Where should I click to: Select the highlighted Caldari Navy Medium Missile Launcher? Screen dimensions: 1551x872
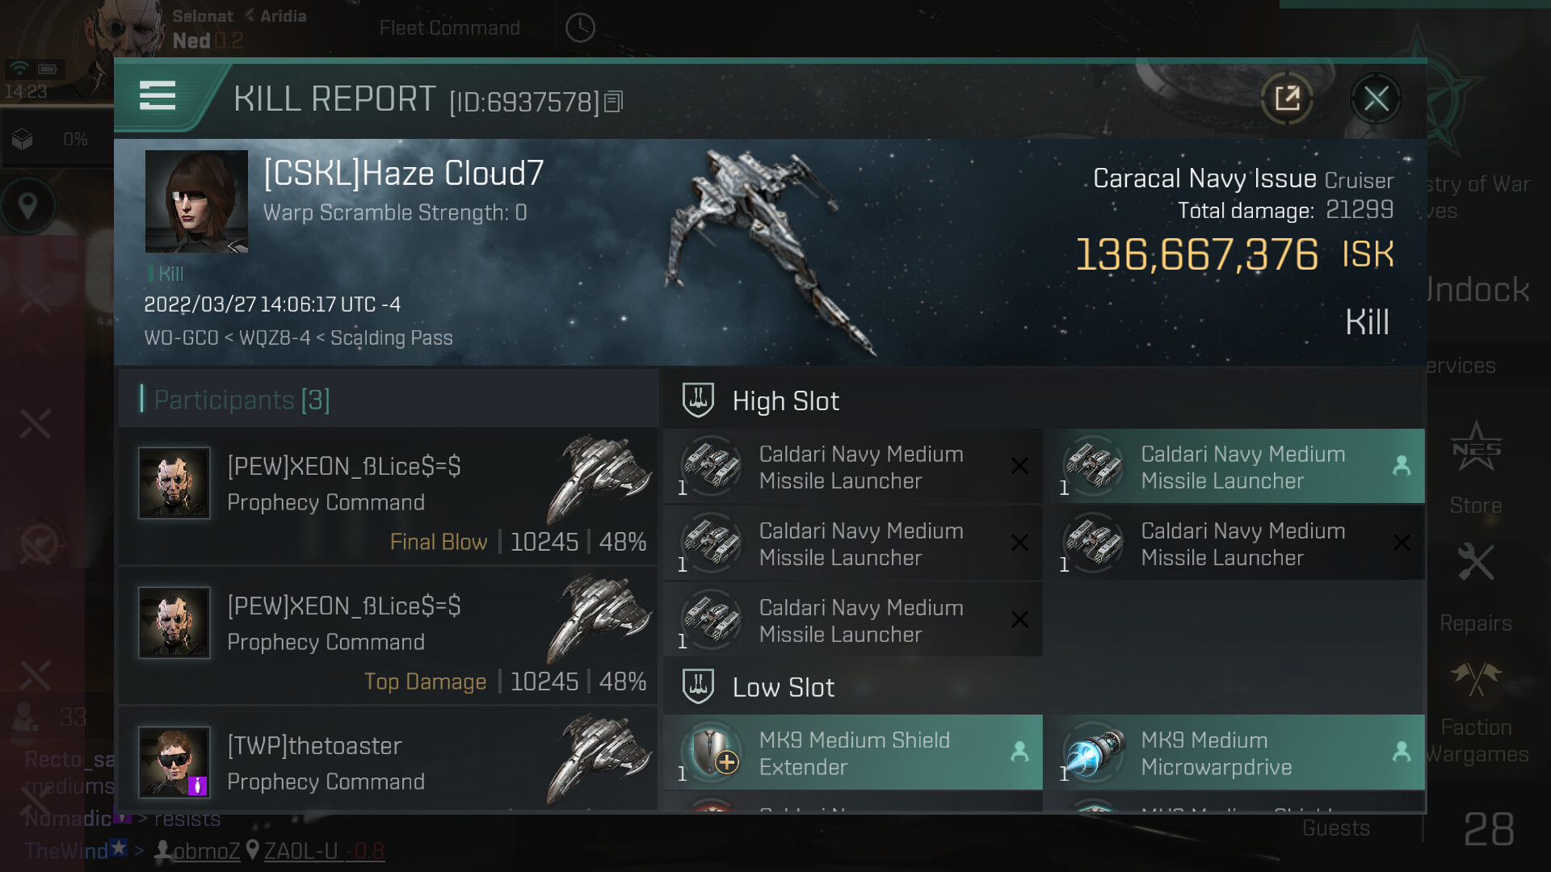[x=1234, y=467]
